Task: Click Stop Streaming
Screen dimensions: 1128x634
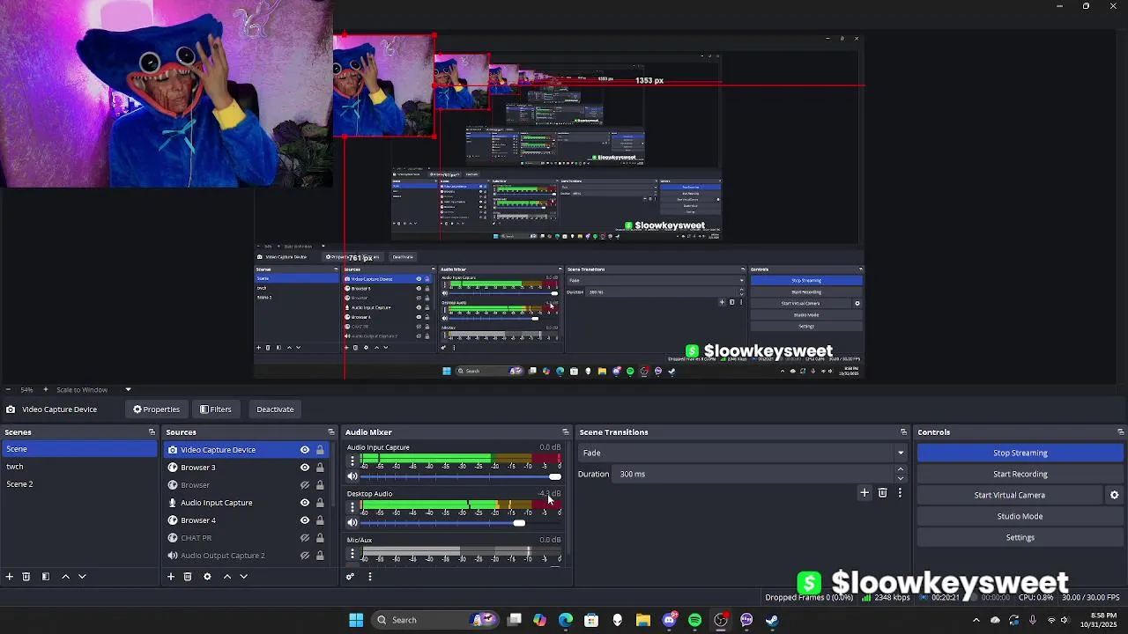Action: (1020, 453)
